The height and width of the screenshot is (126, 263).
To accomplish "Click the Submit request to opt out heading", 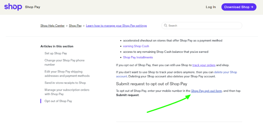I will click(152, 84).
